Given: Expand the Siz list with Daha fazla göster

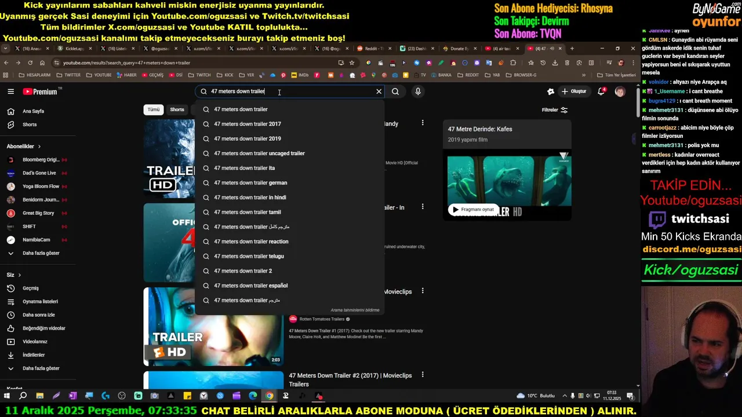Looking at the screenshot, I should click(38, 368).
